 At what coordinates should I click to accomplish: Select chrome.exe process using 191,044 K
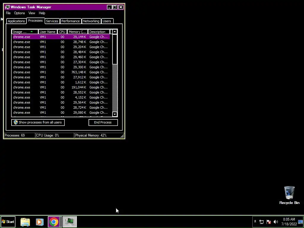click(x=61, y=87)
